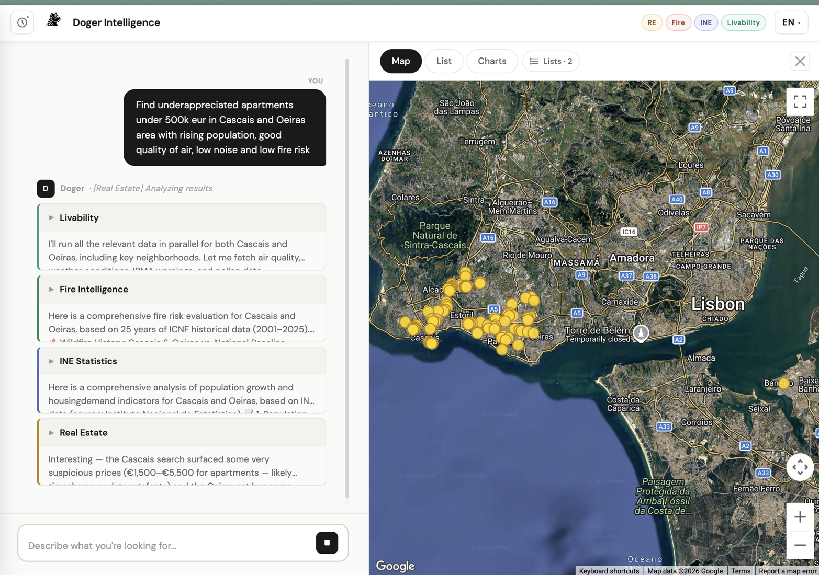
Task: Expand the Real Estate section
Action: coord(182,433)
